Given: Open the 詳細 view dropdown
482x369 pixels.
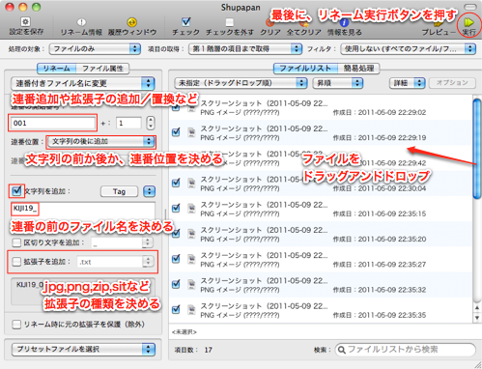Looking at the screenshot, I should (408, 83).
